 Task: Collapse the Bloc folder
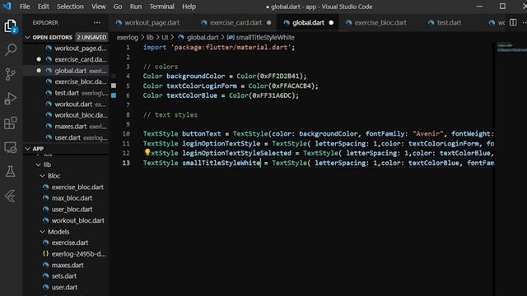(42, 176)
